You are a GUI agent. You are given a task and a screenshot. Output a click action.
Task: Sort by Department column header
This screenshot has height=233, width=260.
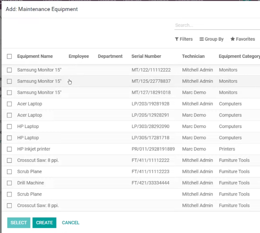[110, 56]
